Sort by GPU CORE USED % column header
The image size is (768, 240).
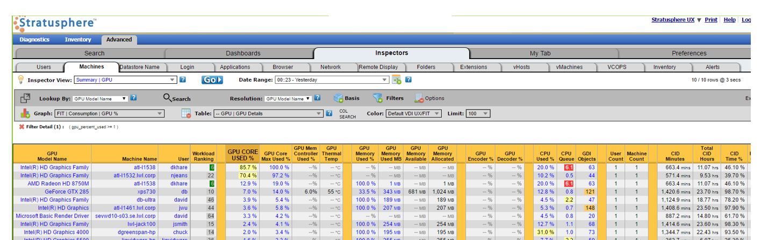tap(242, 155)
